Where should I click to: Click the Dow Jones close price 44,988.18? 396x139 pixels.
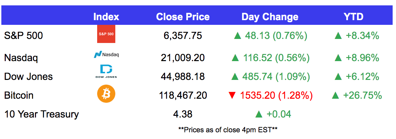pos(183,76)
